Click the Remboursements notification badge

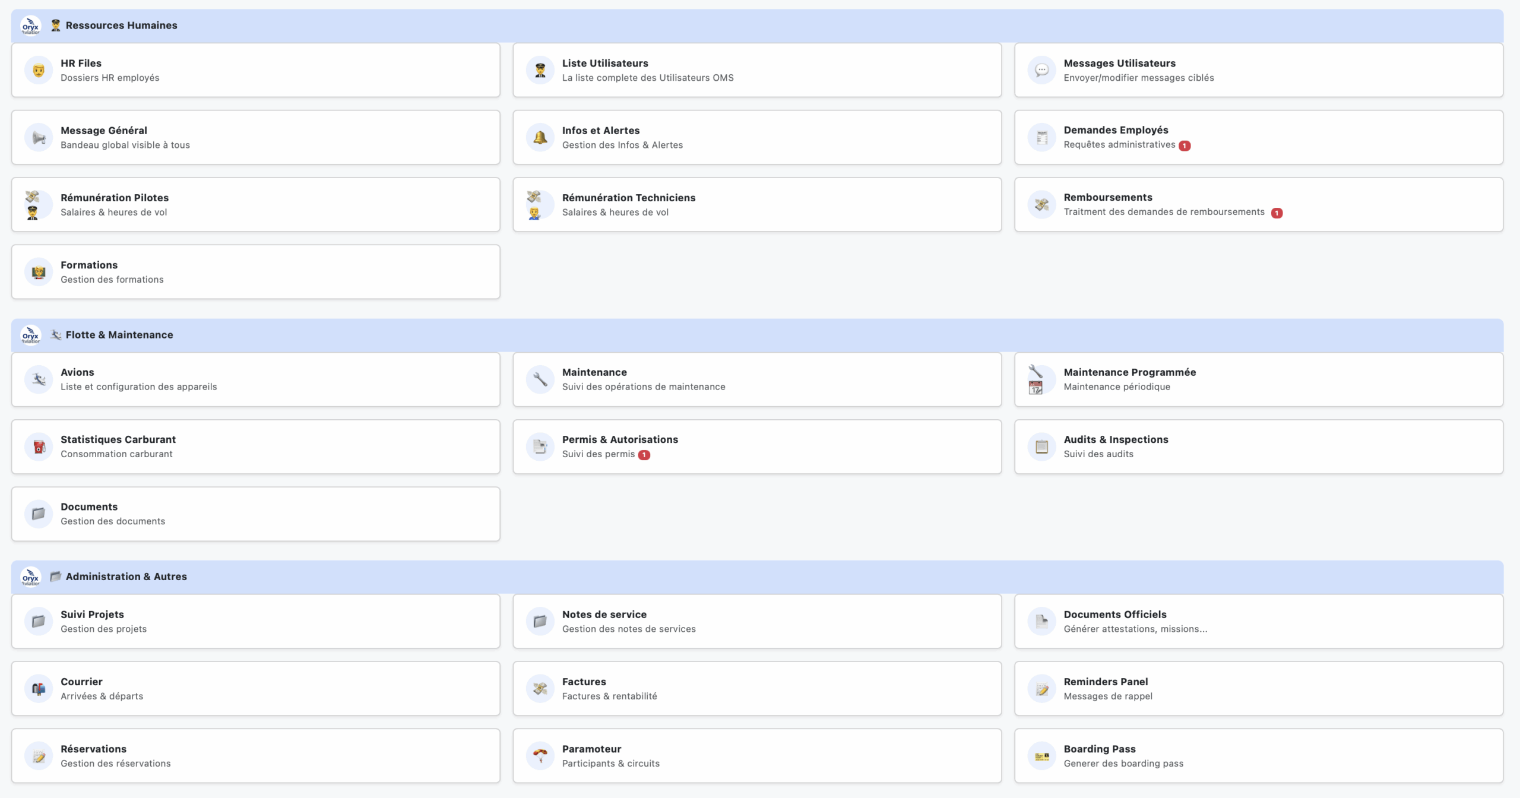pyautogui.click(x=1277, y=213)
